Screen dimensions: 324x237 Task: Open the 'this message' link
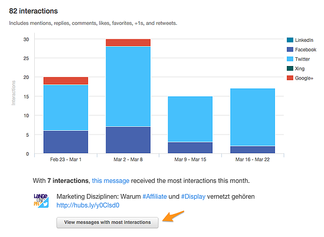pos(110,180)
